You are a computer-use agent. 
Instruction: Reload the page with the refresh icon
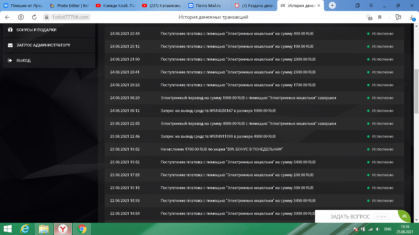tap(34, 17)
